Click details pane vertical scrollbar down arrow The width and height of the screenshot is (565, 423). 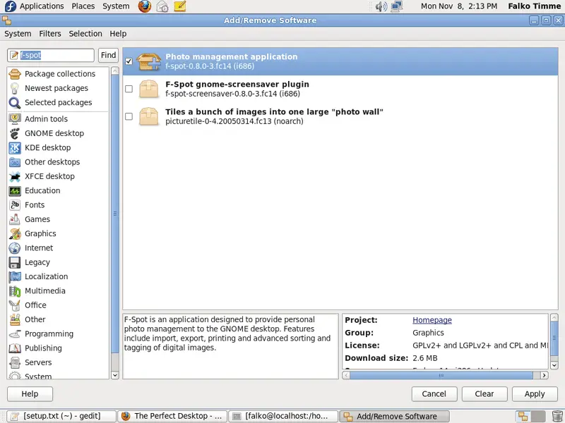554,365
